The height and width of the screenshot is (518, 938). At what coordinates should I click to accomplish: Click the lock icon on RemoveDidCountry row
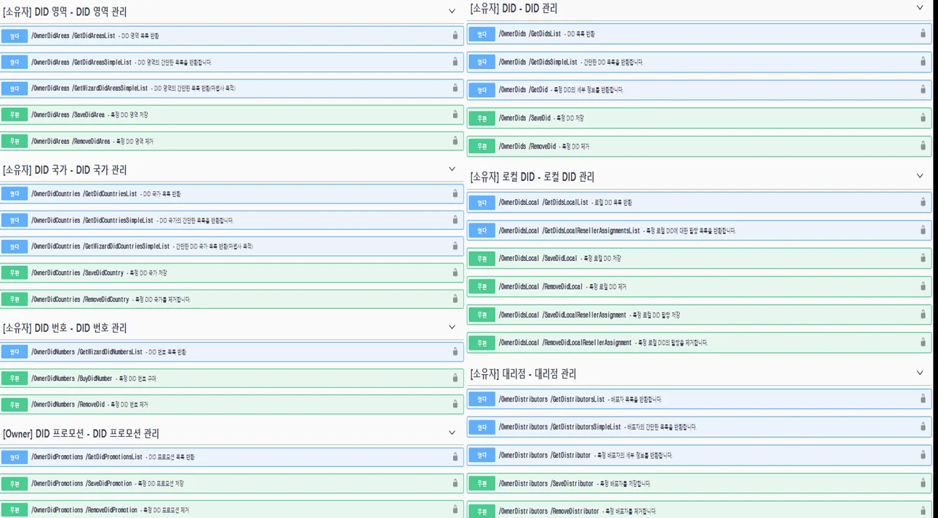pyautogui.click(x=455, y=299)
